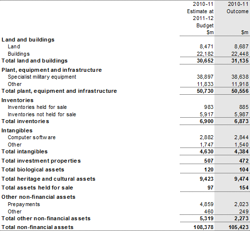The width and height of the screenshot is (250, 231).
Task: Click 'Total heritage and cultural assets' label
Action: [48, 179]
